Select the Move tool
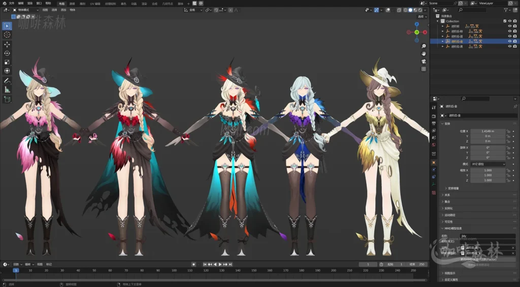This screenshot has width=520, height=287. [7, 44]
